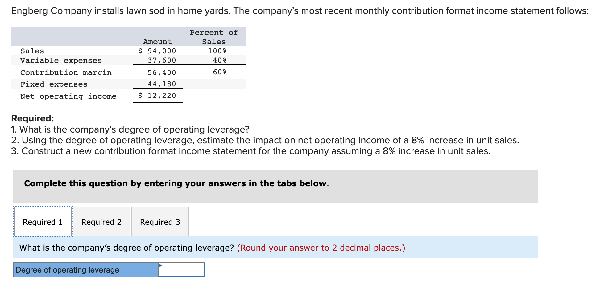The image size is (596, 283).
Task: Select the Required 1 tab
Action: point(43,222)
